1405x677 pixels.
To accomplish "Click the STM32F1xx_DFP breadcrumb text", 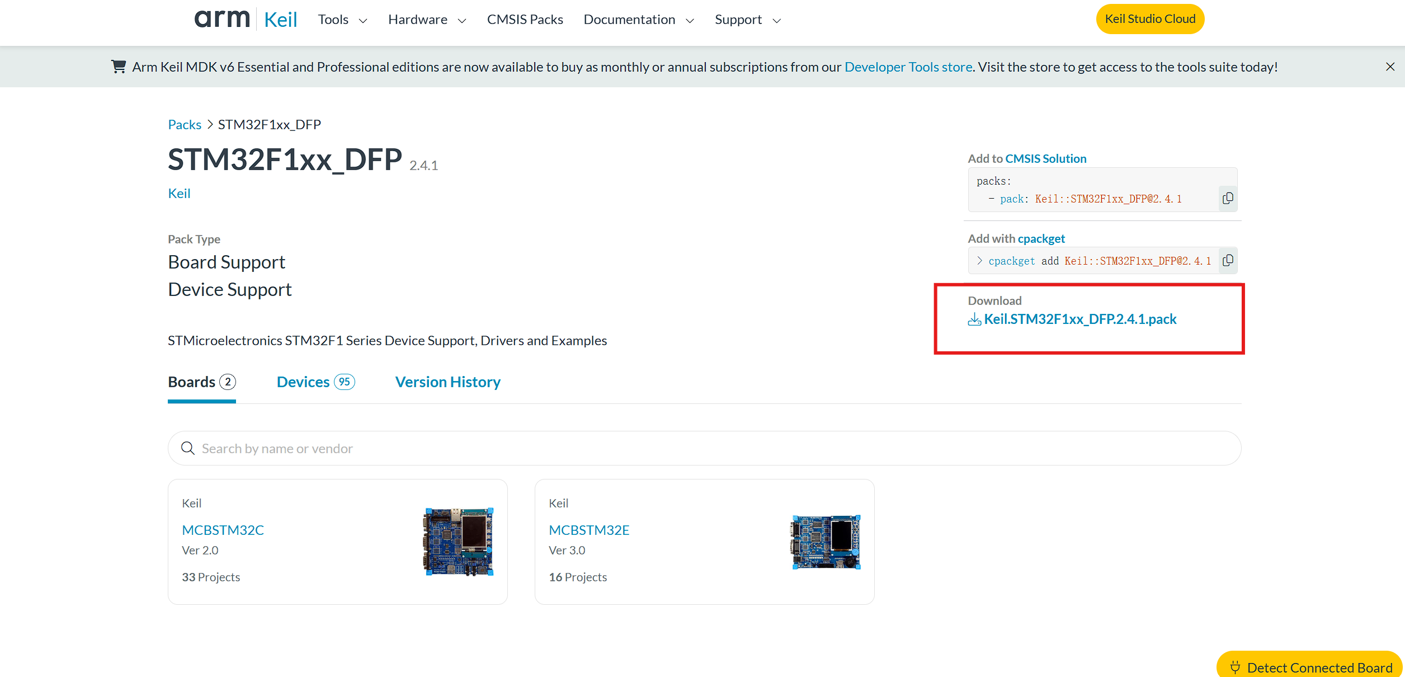I will (x=270, y=124).
